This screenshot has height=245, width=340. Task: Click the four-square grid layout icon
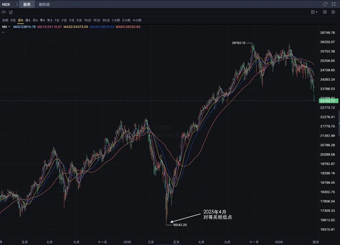click(325, 12)
